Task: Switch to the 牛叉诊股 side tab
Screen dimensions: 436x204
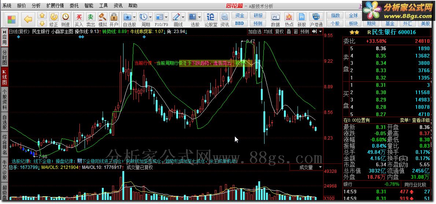Action: 4,169
